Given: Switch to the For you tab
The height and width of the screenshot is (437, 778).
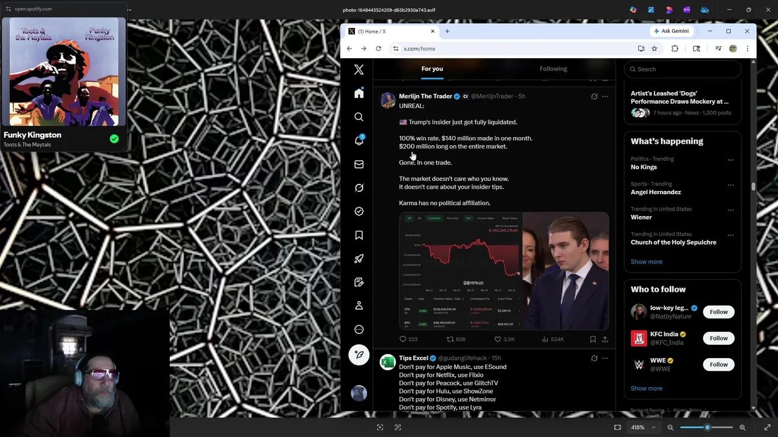Looking at the screenshot, I should point(432,69).
